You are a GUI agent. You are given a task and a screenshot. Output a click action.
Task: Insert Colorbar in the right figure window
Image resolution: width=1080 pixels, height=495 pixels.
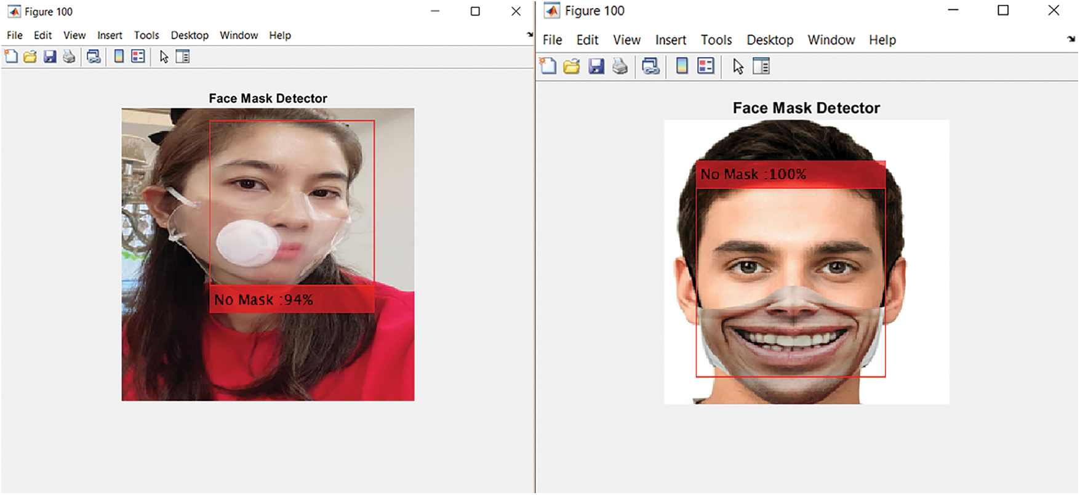coord(682,66)
